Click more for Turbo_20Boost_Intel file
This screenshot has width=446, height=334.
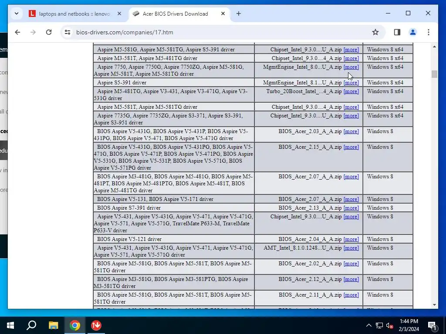click(x=351, y=91)
